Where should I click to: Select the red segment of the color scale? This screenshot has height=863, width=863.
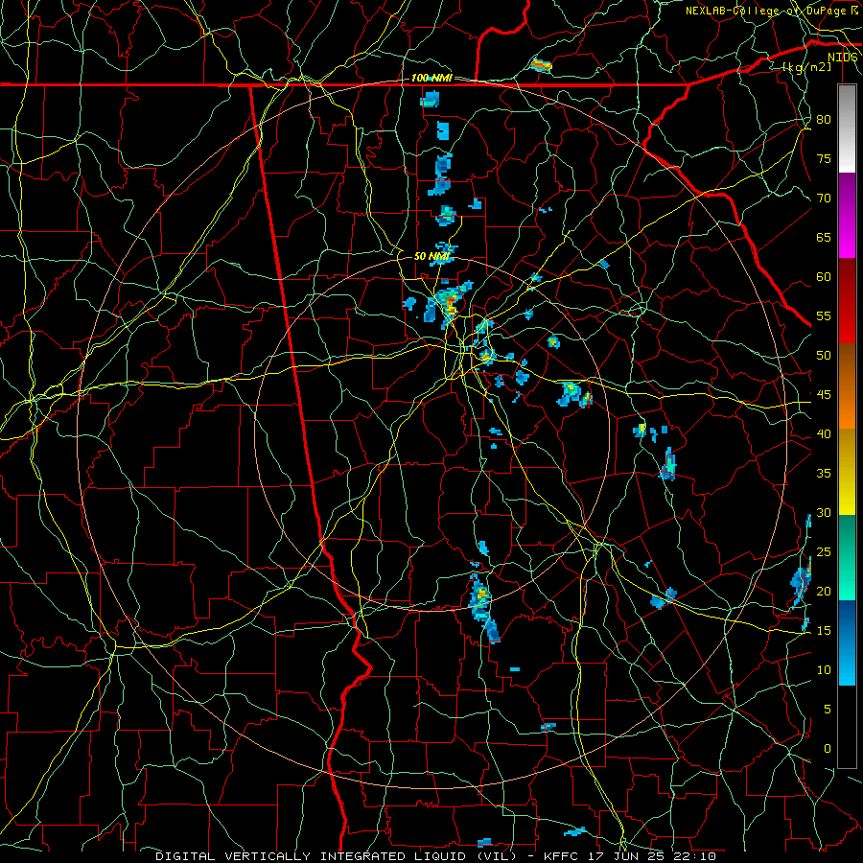[x=847, y=301]
